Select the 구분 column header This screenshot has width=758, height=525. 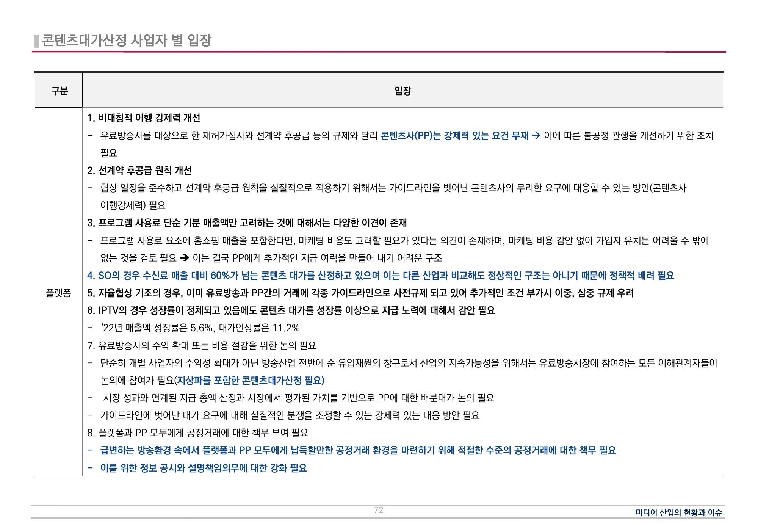point(59,91)
